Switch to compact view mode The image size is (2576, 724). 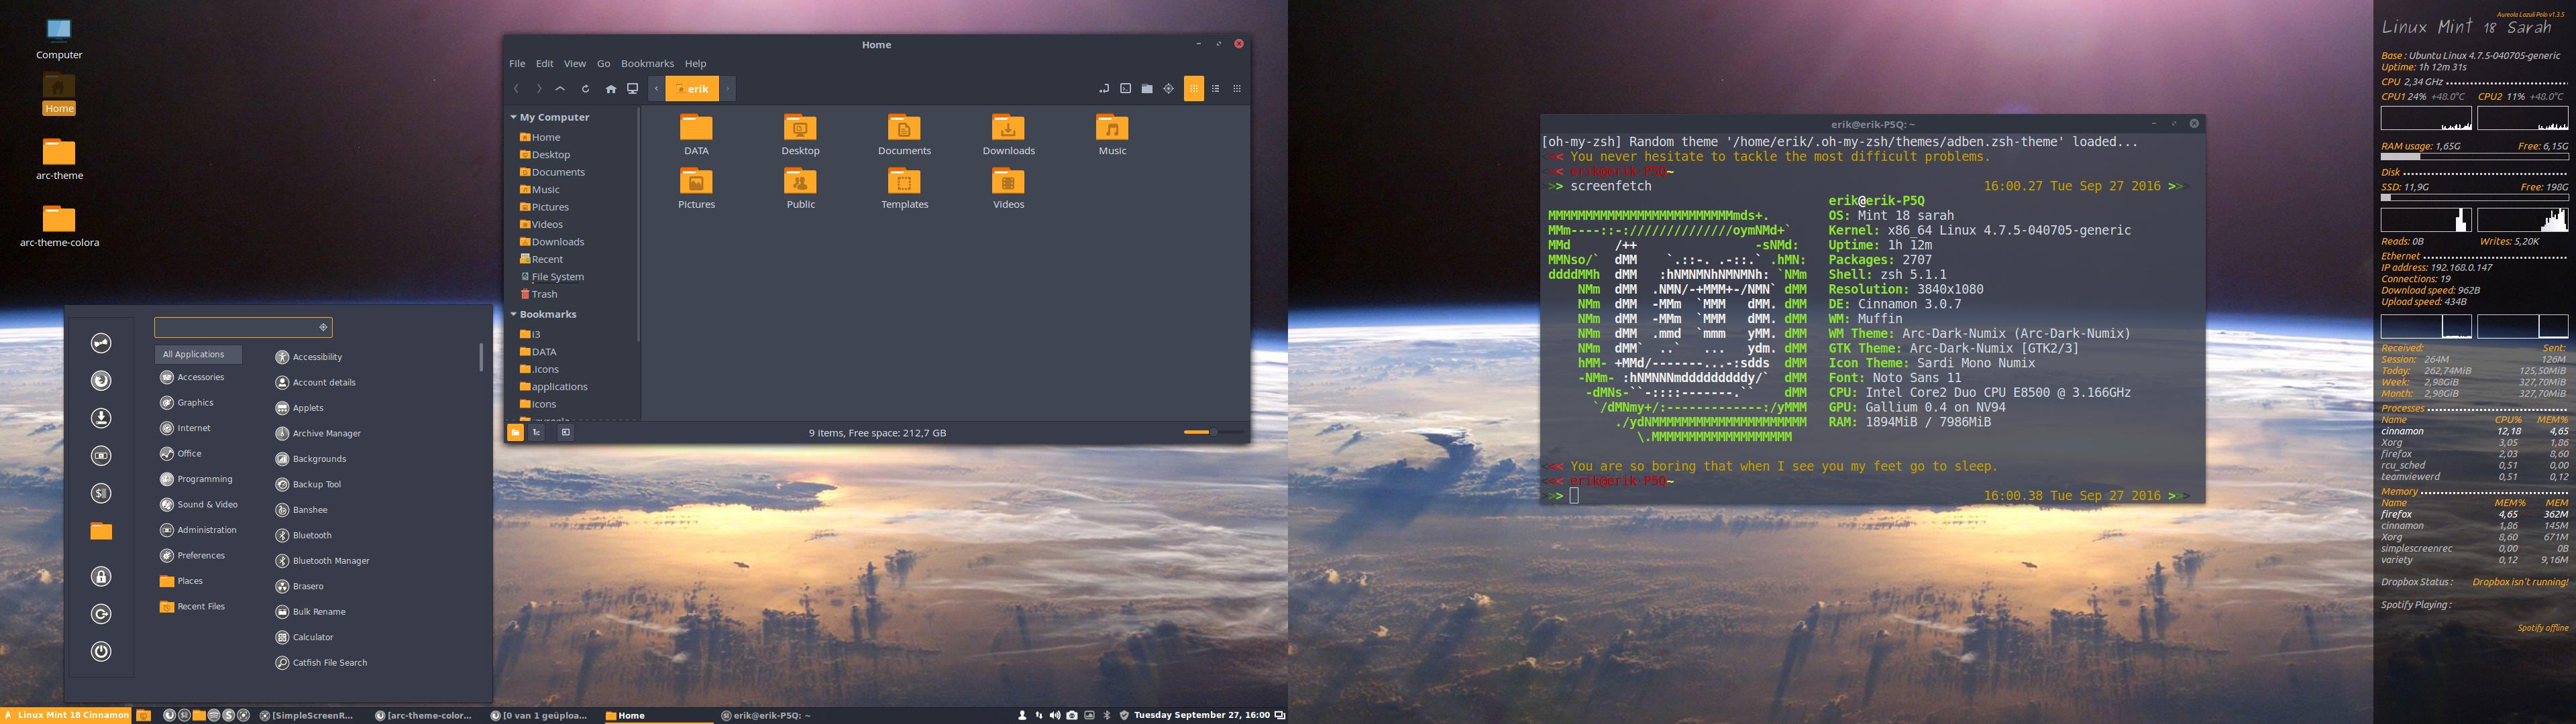[x=1237, y=89]
